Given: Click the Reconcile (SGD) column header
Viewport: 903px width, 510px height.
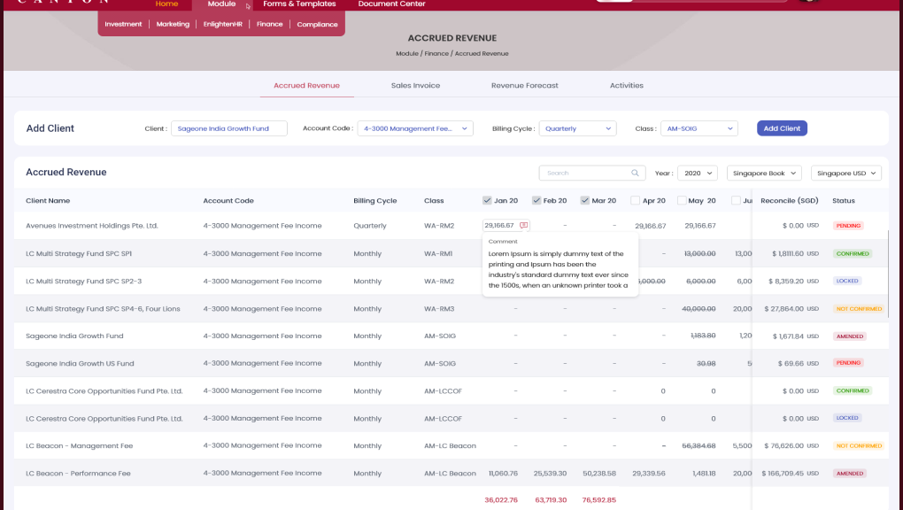Looking at the screenshot, I should (789, 200).
